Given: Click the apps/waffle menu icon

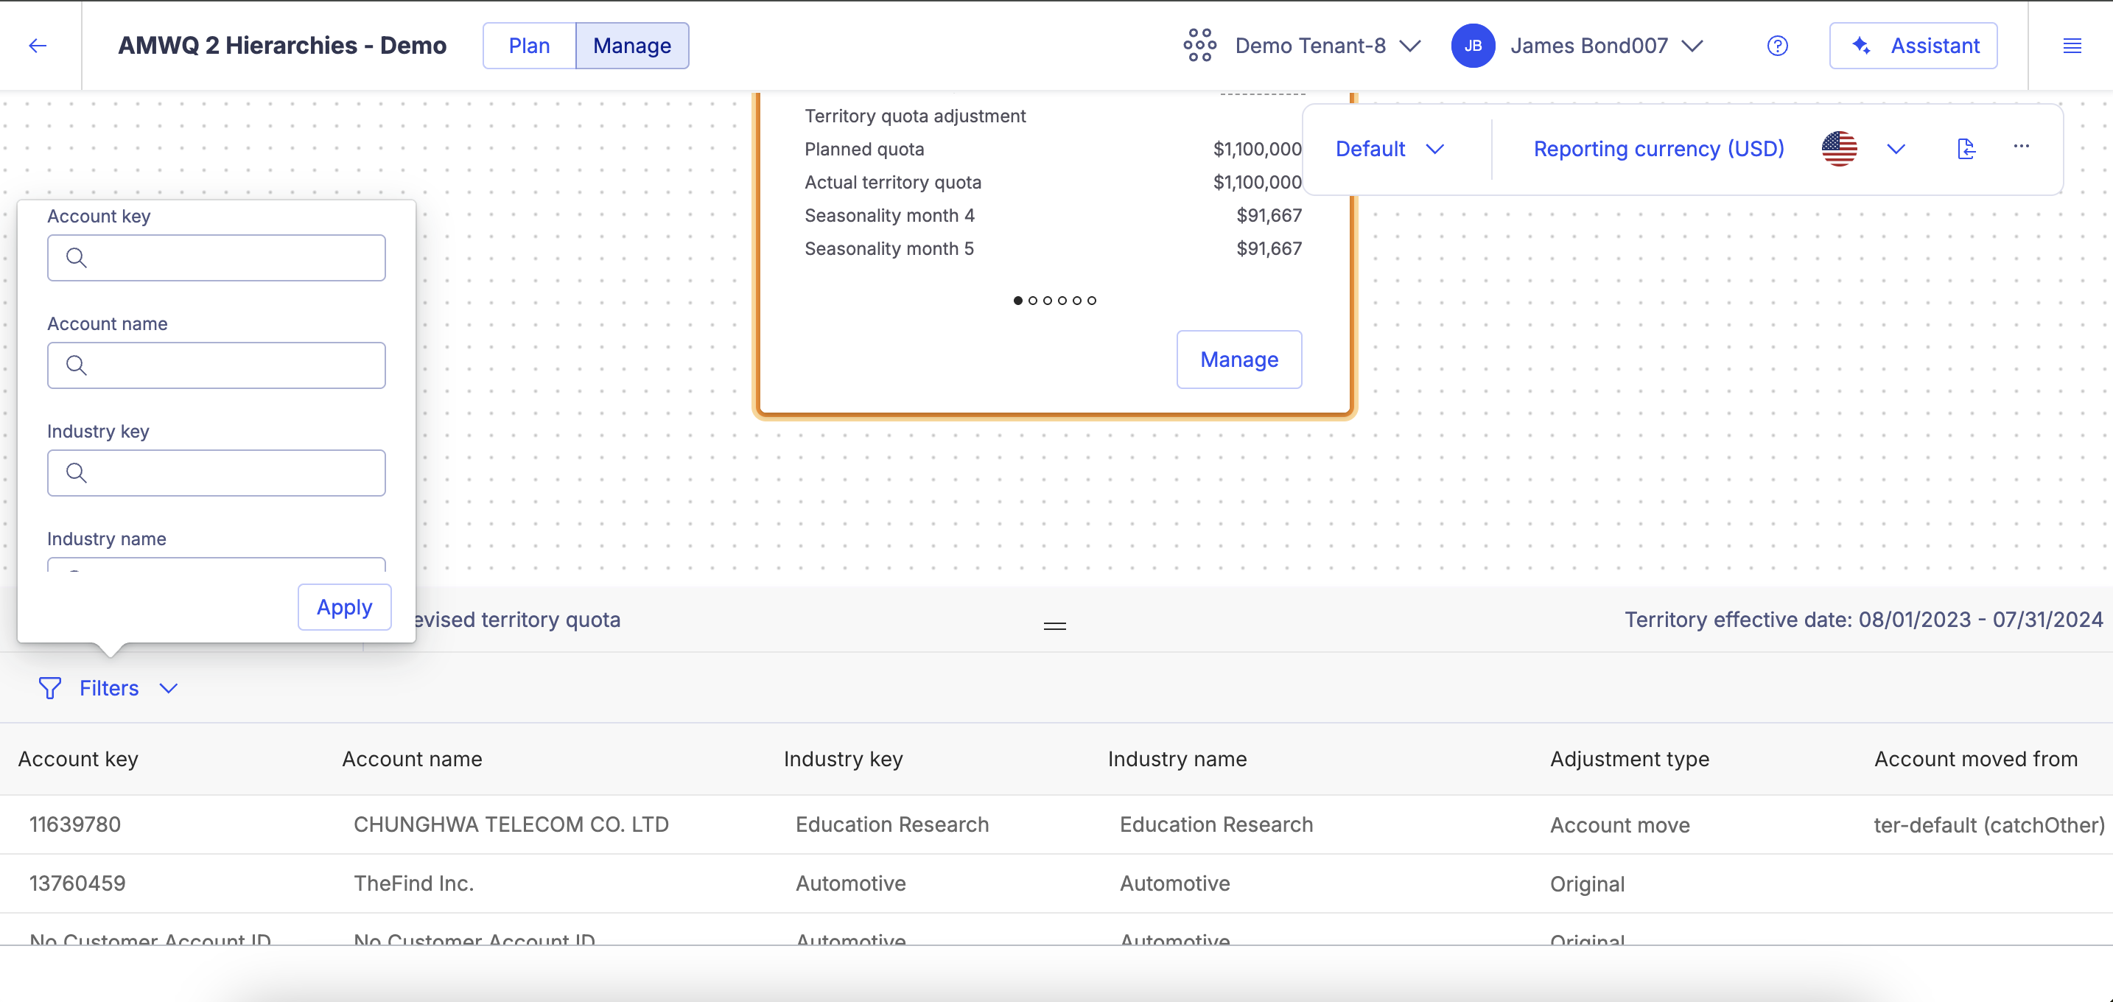Looking at the screenshot, I should [1198, 44].
